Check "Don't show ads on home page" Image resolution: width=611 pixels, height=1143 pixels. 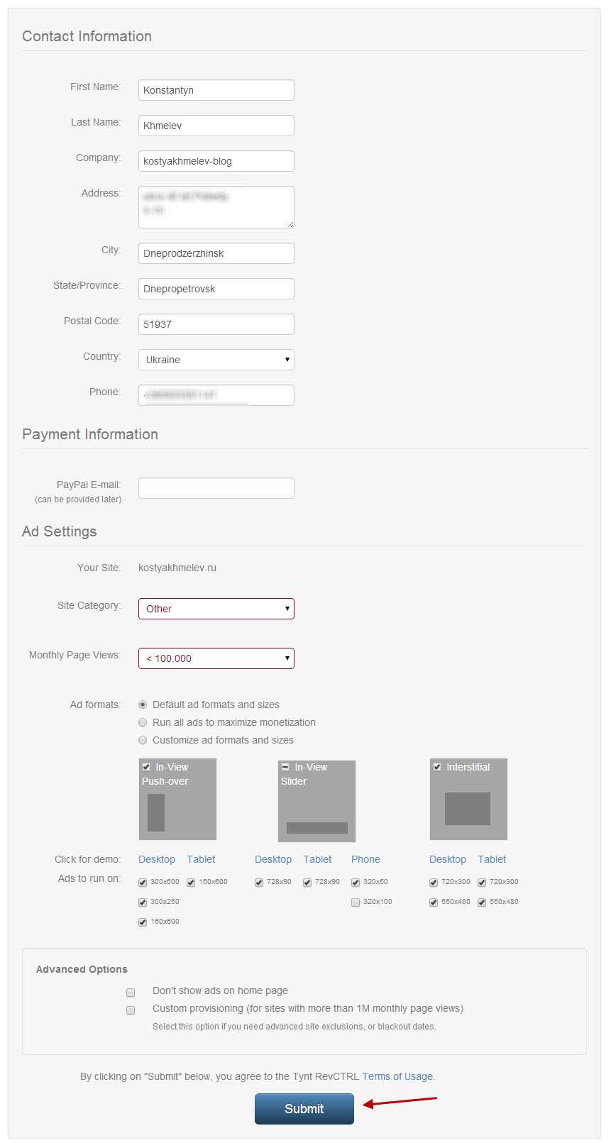pos(131,992)
